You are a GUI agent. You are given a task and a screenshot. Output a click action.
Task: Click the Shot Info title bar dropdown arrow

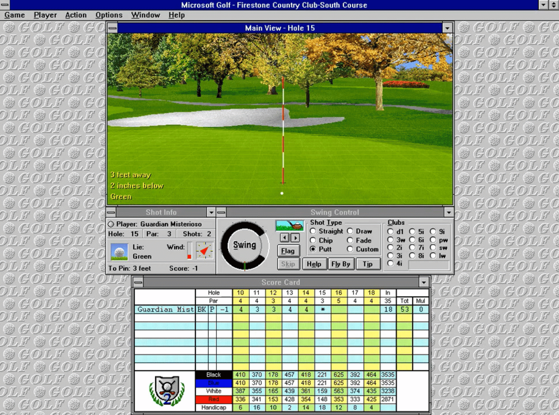point(211,212)
